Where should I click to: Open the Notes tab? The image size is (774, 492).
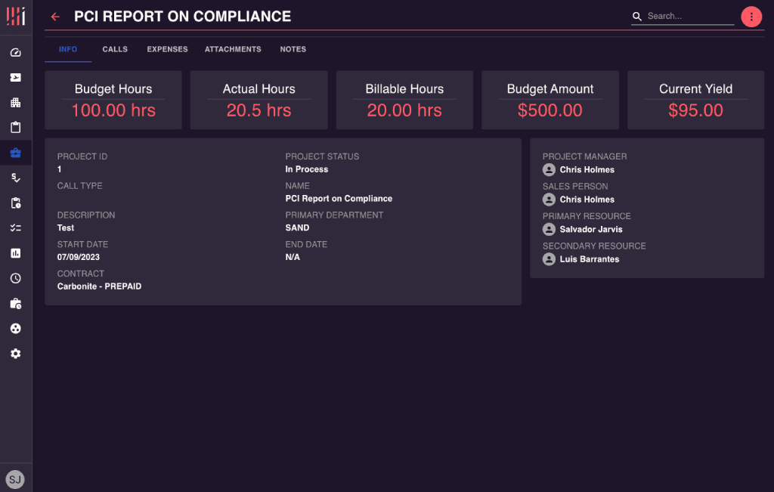tap(293, 50)
